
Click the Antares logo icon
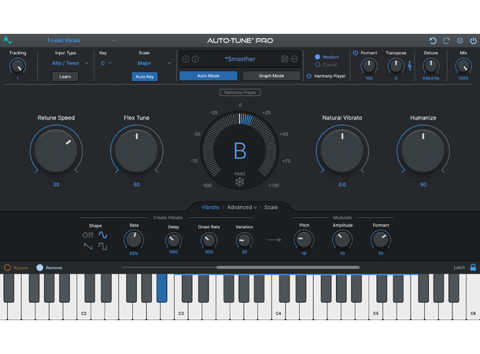(8, 40)
